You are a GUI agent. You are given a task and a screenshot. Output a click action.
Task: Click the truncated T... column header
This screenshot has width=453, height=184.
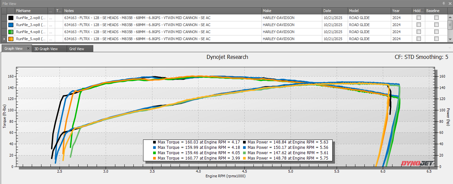pyautogui.click(x=59, y=11)
